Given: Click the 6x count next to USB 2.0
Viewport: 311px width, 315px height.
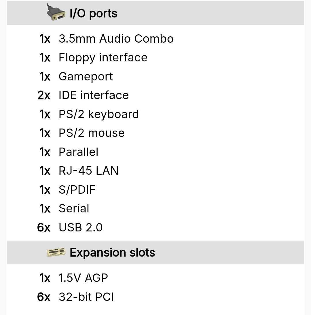Looking at the screenshot, I should pos(43,227).
